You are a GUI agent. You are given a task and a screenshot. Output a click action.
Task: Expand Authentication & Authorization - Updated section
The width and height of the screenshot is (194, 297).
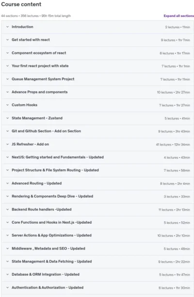[x=97, y=287]
